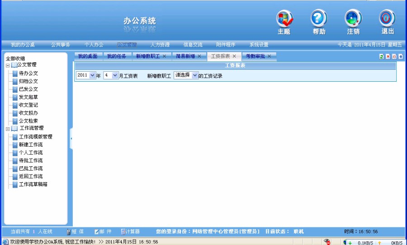Click the icon beside 收文登记

click(15, 106)
